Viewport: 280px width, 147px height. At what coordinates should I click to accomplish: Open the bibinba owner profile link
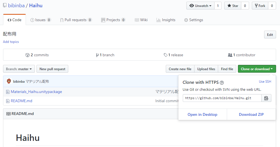point(16,6)
